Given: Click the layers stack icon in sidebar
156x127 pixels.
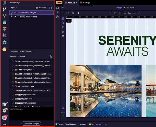Looking at the screenshot, I should click(x=4, y=42).
